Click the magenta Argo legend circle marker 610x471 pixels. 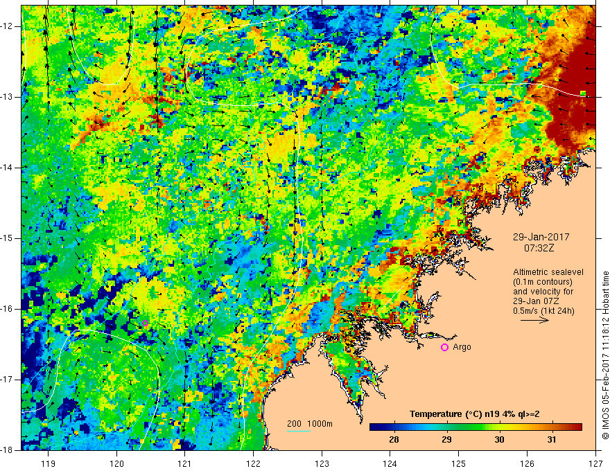coord(444,348)
